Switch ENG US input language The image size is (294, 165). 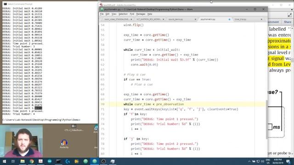268,161
